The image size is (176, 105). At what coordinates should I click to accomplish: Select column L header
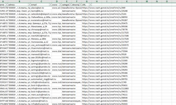pyautogui.click(x=137, y=1)
